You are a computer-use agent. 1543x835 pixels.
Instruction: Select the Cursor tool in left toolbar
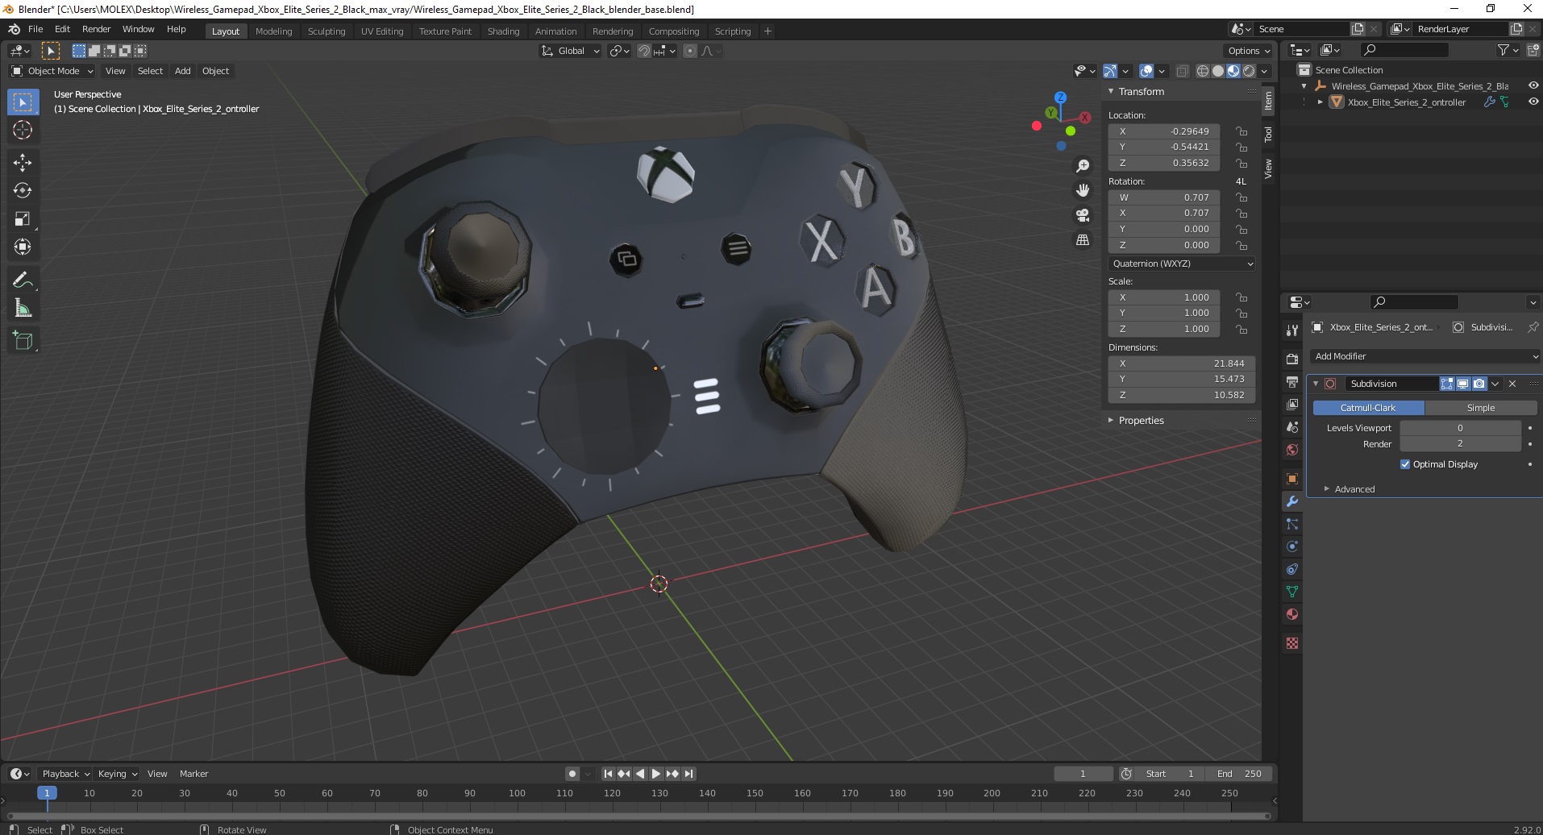[x=23, y=130]
